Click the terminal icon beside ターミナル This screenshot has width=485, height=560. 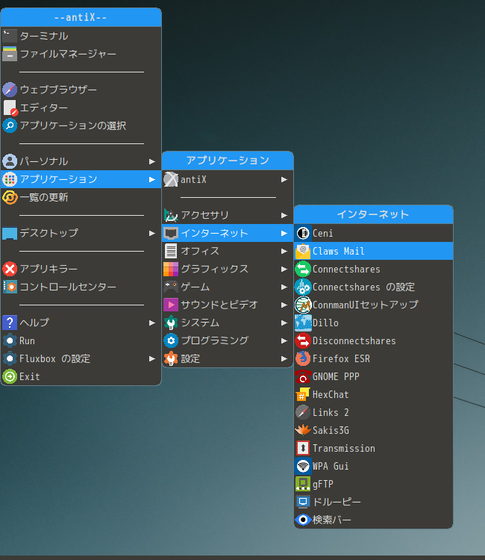click(10, 36)
